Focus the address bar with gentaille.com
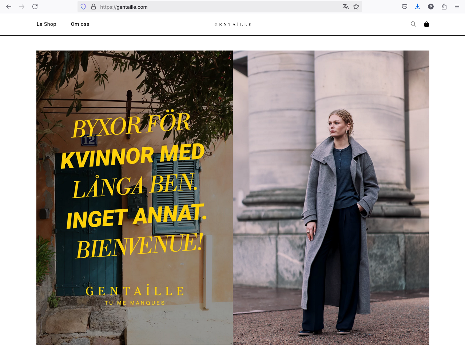This screenshot has width=465, height=354. click(220, 7)
